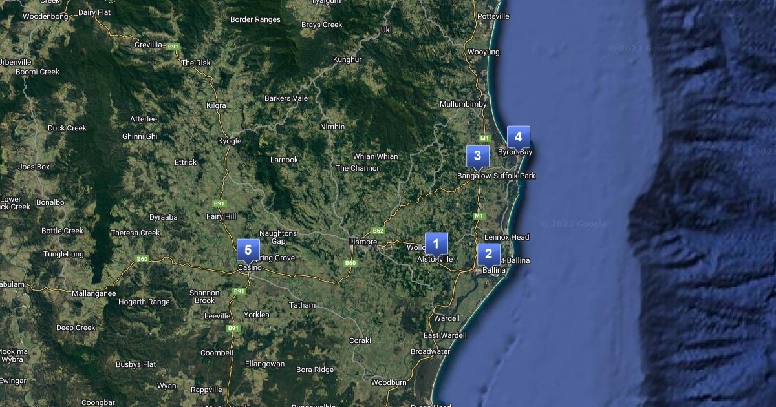This screenshot has height=407, width=776.
Task: Click the Lismore town label
Action: (363, 242)
